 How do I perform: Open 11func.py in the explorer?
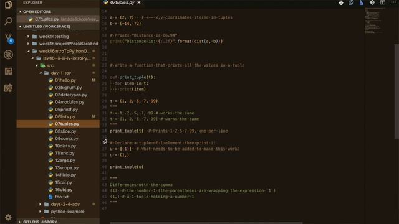58,153
